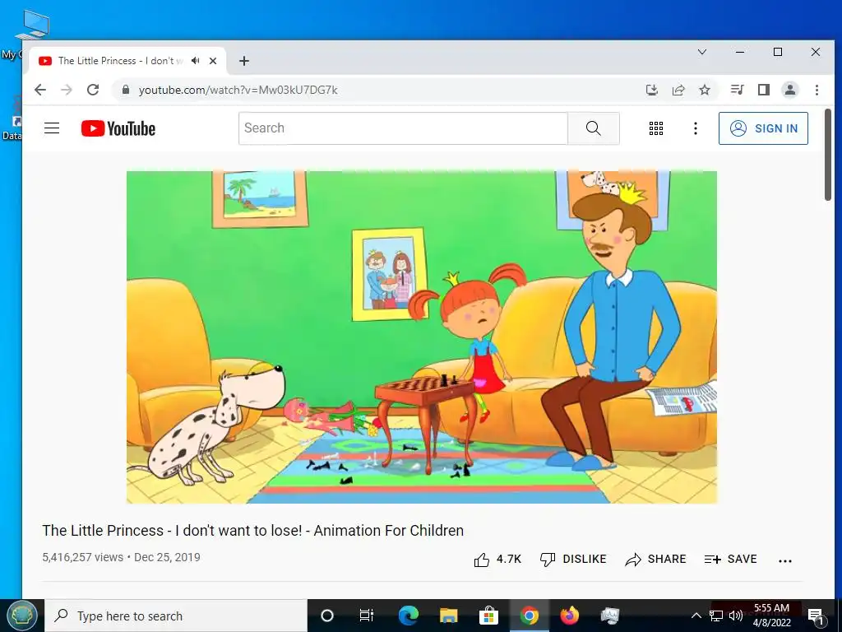Open YouTube settings three-dot menu
This screenshot has height=632, width=842.
696,128
